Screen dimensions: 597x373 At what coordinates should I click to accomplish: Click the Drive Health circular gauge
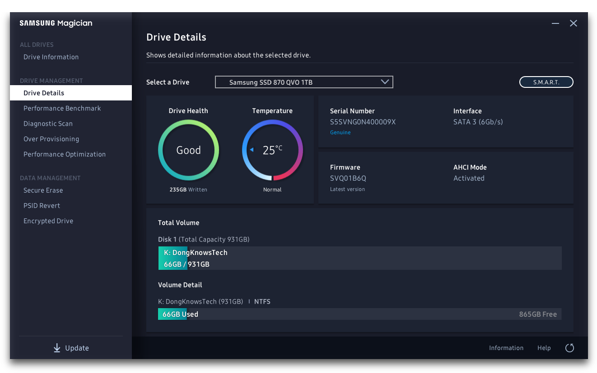[x=188, y=150]
